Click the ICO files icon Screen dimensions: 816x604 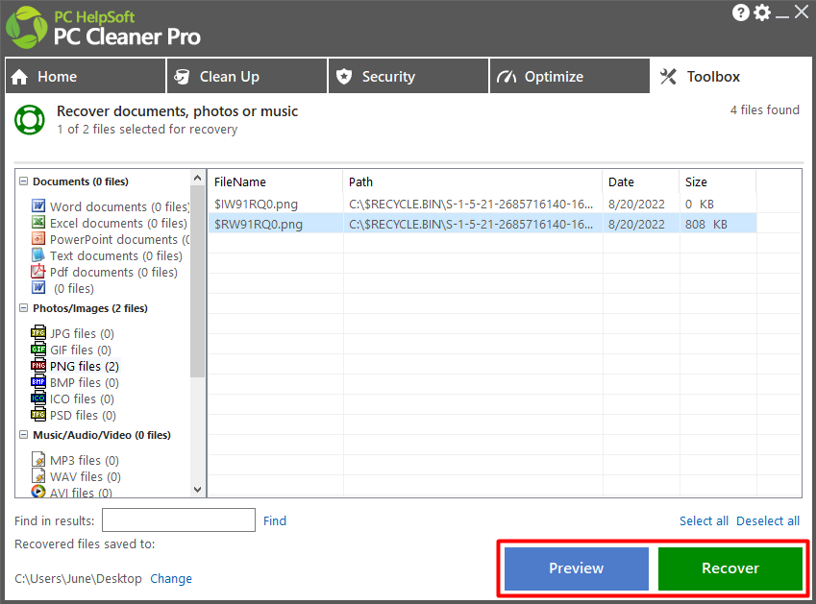click(38, 399)
